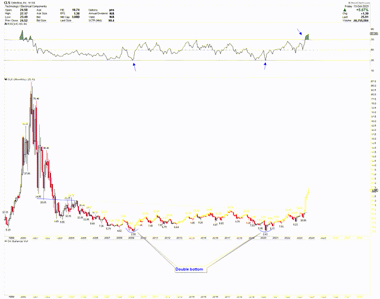Click the Friday 13-Oct-2023 date label
Screen dimensions: 380x299
[356, 7]
